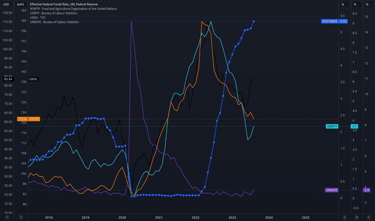Click the Effective Federal Funds Rate legend title

click(64, 4)
